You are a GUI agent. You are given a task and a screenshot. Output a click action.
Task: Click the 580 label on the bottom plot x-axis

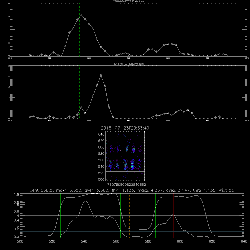coord(148,241)
